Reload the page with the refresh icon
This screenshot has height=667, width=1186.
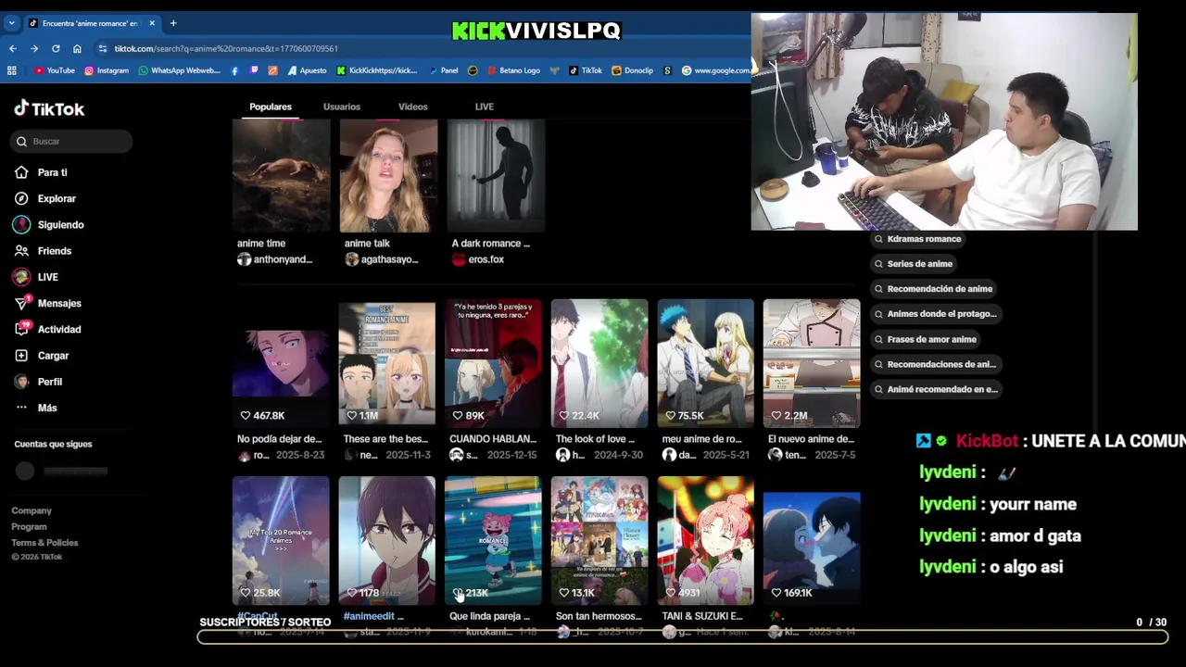pyautogui.click(x=56, y=48)
